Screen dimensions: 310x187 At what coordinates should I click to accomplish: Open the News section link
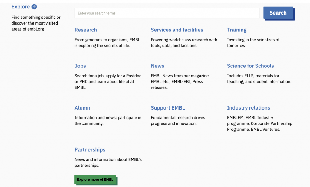[x=157, y=66]
